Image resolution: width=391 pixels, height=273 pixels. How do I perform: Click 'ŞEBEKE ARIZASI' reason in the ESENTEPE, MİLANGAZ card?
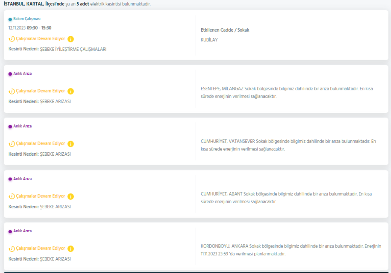(55, 101)
